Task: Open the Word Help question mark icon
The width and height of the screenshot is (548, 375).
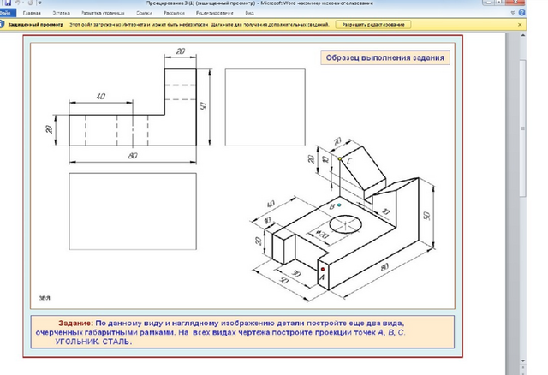Action: (x=521, y=13)
